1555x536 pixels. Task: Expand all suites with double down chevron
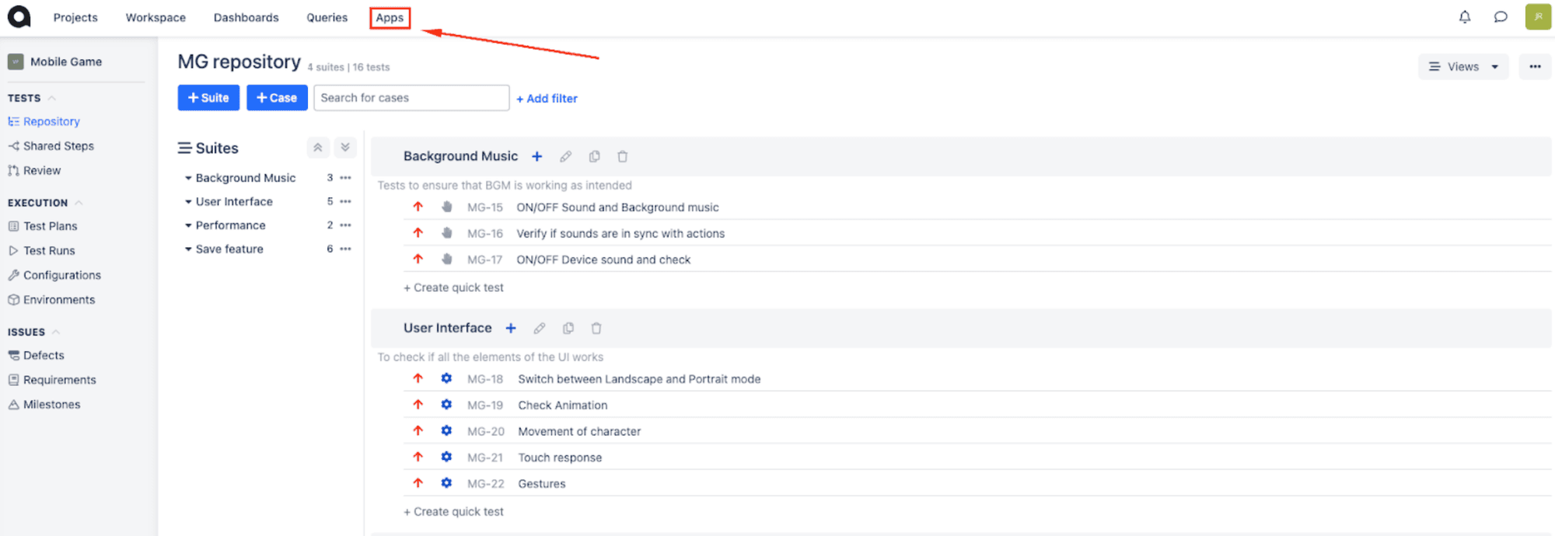[x=345, y=148]
